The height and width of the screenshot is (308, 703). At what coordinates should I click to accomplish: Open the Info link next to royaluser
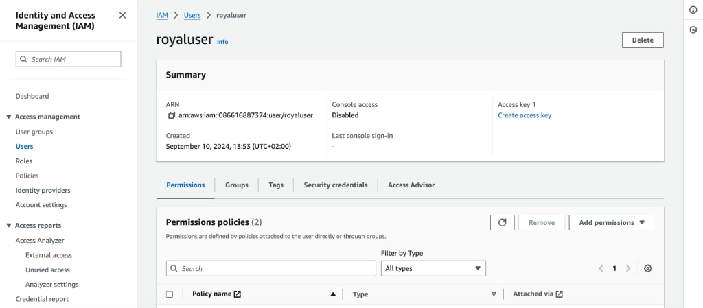click(x=222, y=42)
